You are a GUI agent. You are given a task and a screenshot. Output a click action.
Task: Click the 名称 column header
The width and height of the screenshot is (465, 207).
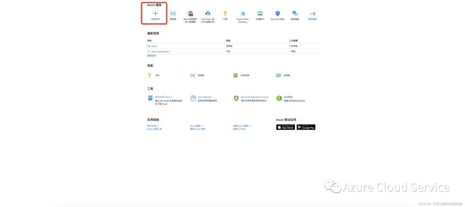[x=149, y=40]
